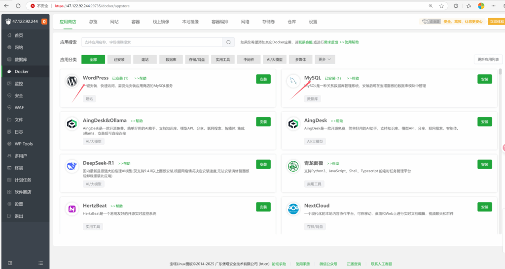Switch to the 本地镜像 tab
Viewport: 505px width, 269px height.
(x=190, y=22)
